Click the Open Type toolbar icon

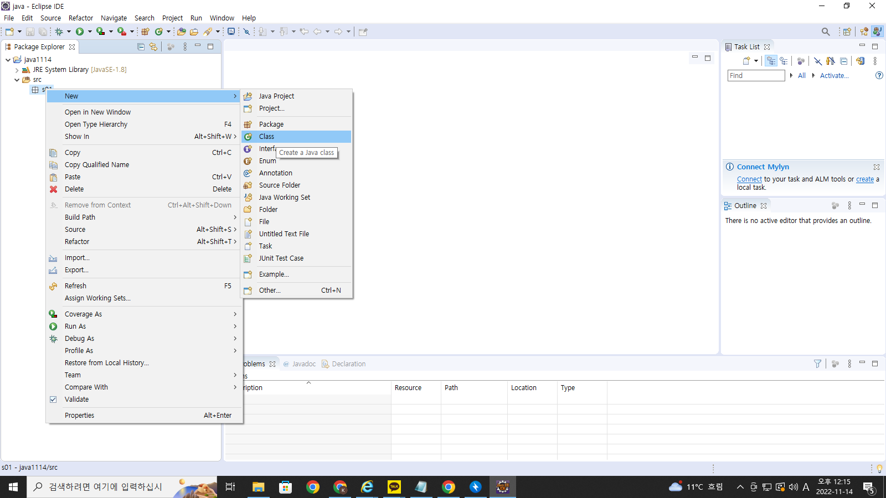[181, 32]
